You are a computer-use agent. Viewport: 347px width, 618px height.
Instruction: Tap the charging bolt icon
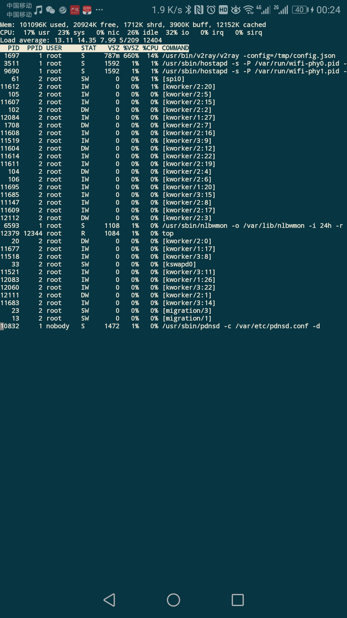pos(312,10)
